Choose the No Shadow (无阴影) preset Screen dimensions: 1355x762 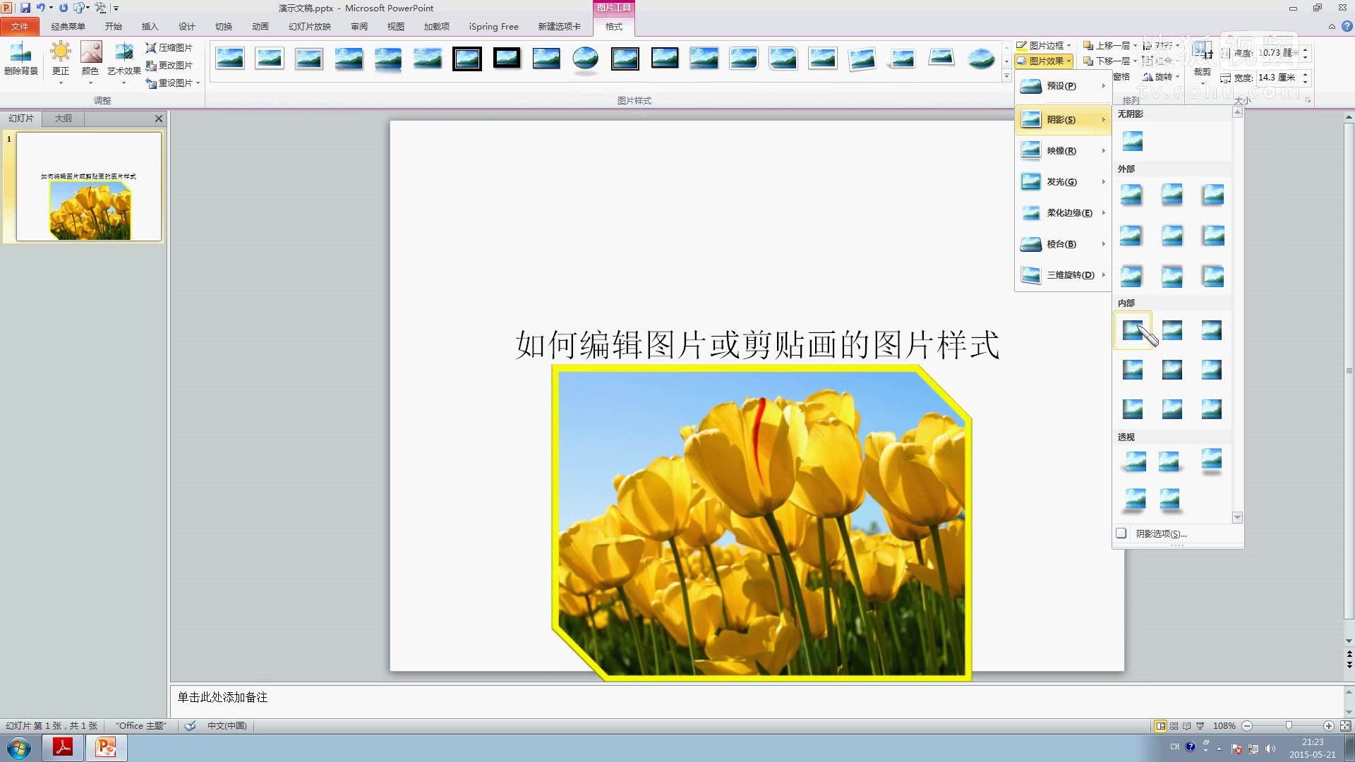[x=1132, y=142]
